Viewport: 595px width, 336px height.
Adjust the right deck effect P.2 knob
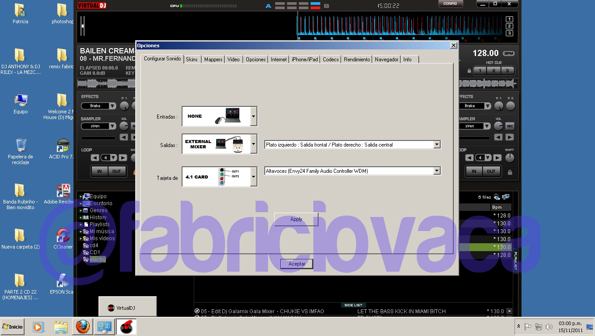pyautogui.click(x=511, y=106)
